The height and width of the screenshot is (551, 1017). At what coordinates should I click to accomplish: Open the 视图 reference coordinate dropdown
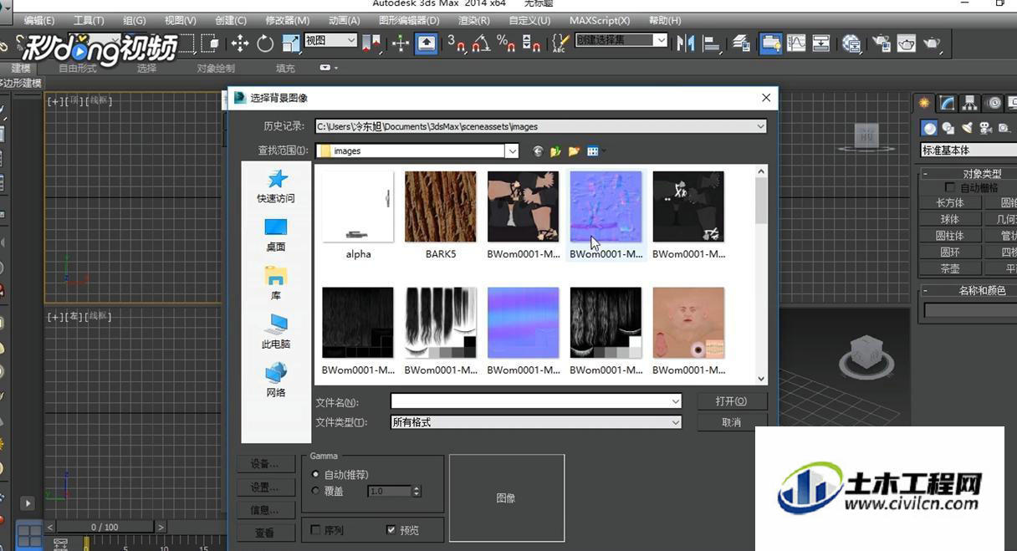pyautogui.click(x=330, y=40)
